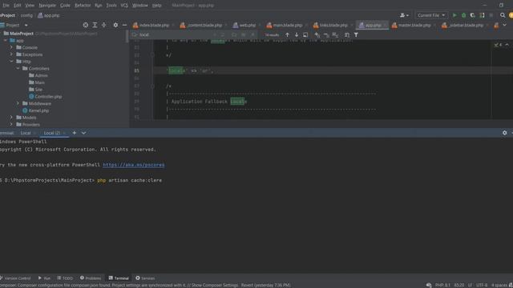Image resolution: width=513 pixels, height=288 pixels.
Task: Add new terminal session plus icon
Action: point(75,133)
